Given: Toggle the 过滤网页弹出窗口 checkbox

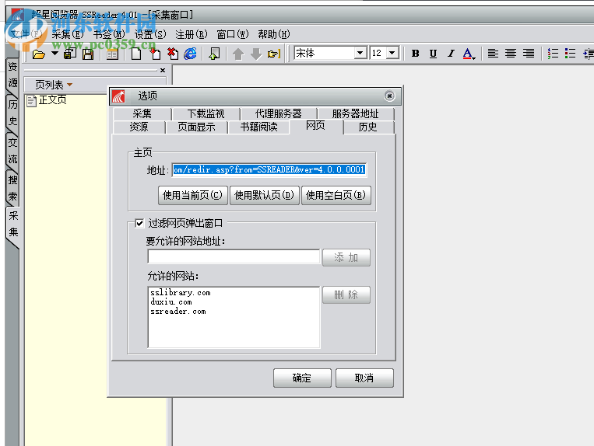Looking at the screenshot, I should coord(140,223).
